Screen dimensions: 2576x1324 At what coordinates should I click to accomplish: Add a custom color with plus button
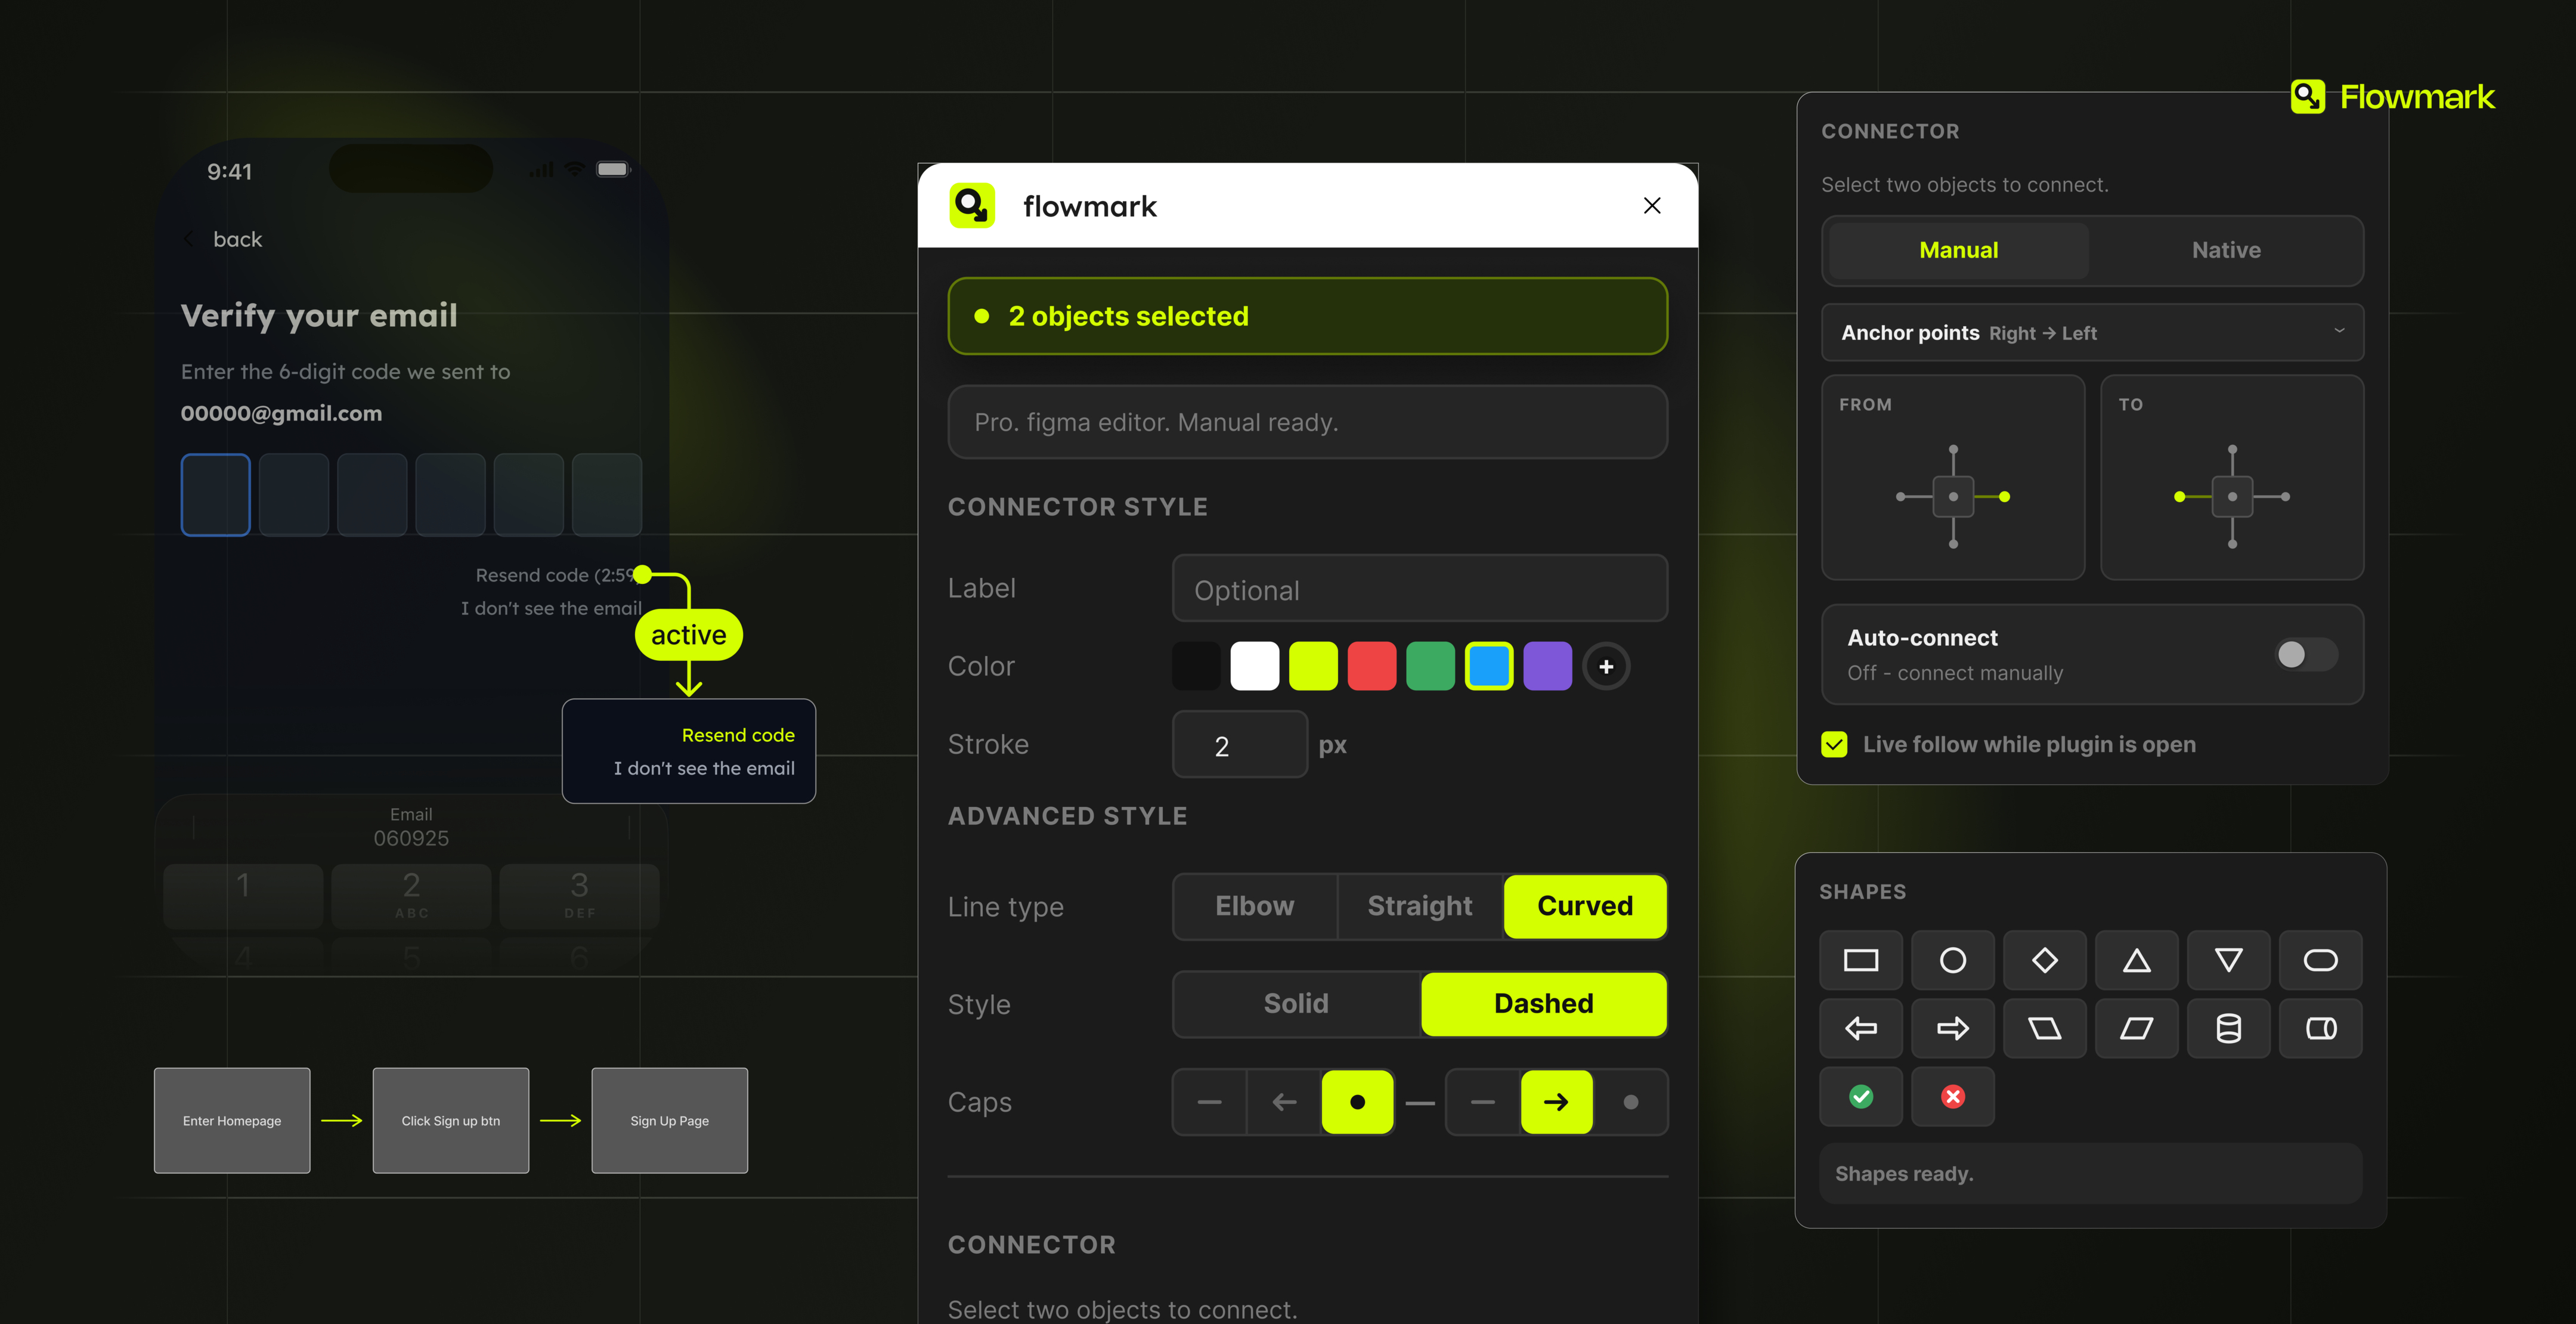click(1606, 667)
